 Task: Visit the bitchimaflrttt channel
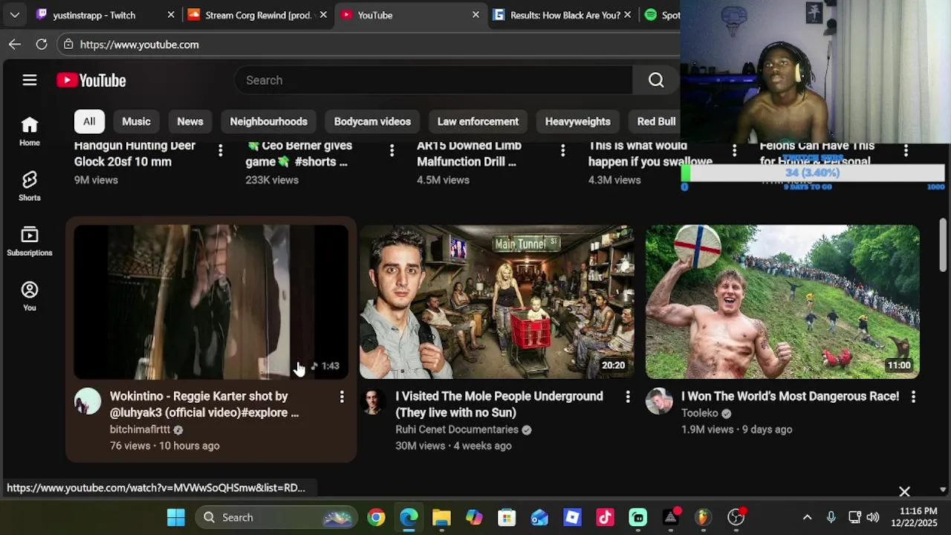click(x=140, y=429)
